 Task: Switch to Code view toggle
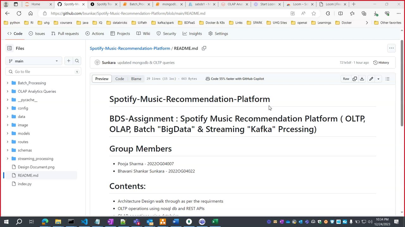tap(120, 79)
